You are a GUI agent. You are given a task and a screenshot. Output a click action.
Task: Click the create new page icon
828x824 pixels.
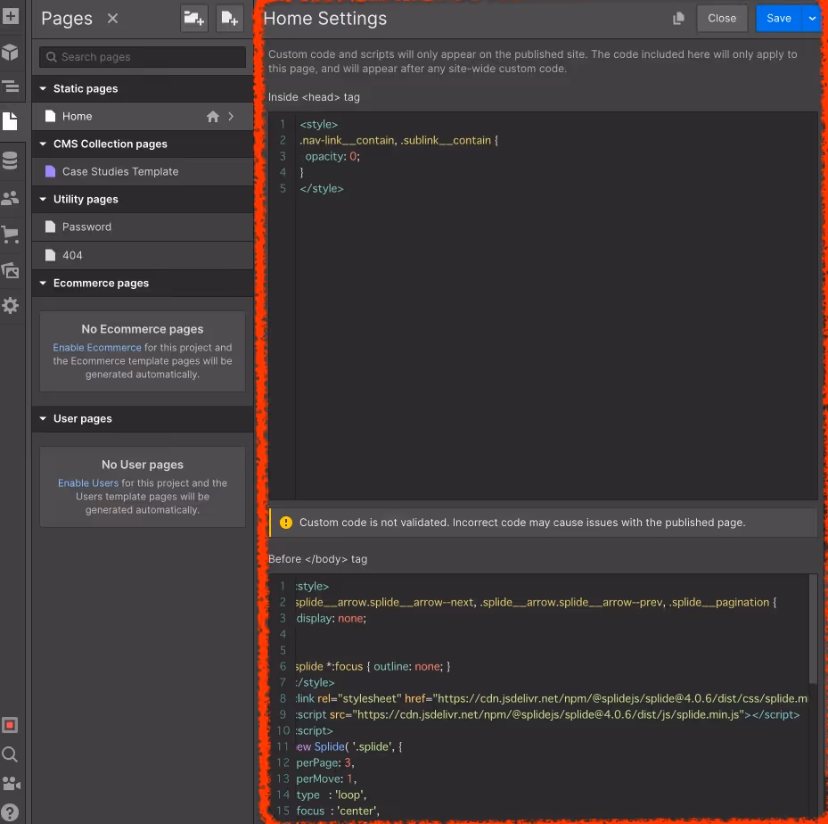pyautogui.click(x=229, y=18)
